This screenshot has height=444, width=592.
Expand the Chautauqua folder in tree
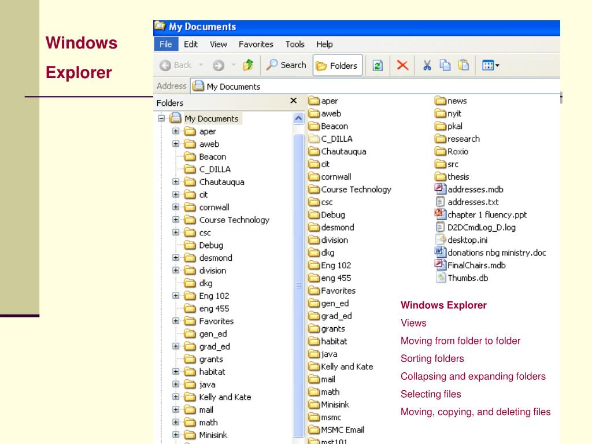click(176, 182)
